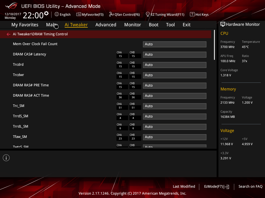This screenshot has height=198, width=265.
Task: Click the settings list vertical scrollbar
Action: pyautogui.click(x=214, y=45)
